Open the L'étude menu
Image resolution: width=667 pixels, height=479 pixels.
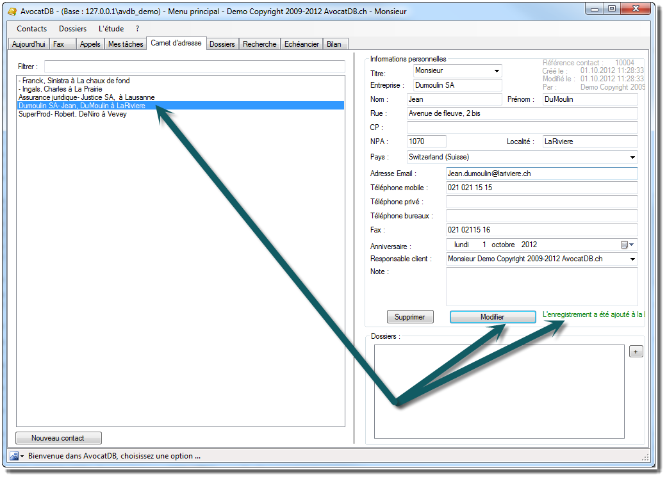[111, 29]
